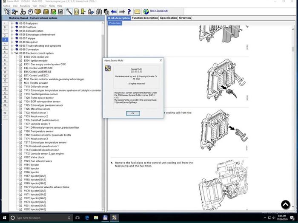Select main group 3 in number strip
This screenshot has height=223, width=298.
[x=5, y=40]
